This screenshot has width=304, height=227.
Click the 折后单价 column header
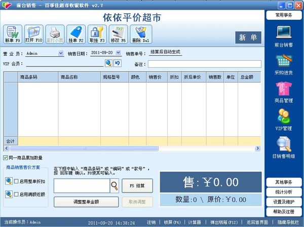click(x=194, y=77)
